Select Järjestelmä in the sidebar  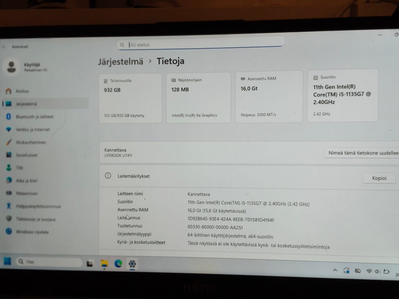(46, 104)
